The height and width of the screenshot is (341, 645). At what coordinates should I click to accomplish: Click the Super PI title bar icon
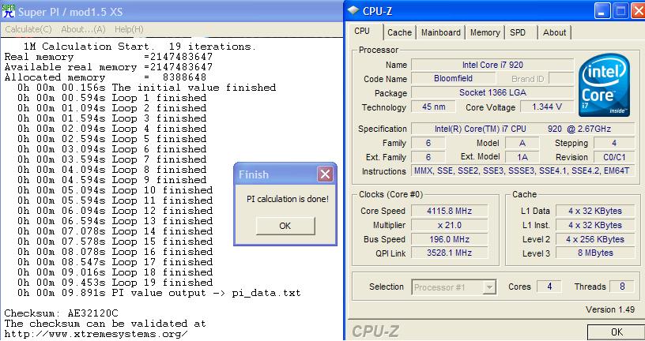point(9,11)
